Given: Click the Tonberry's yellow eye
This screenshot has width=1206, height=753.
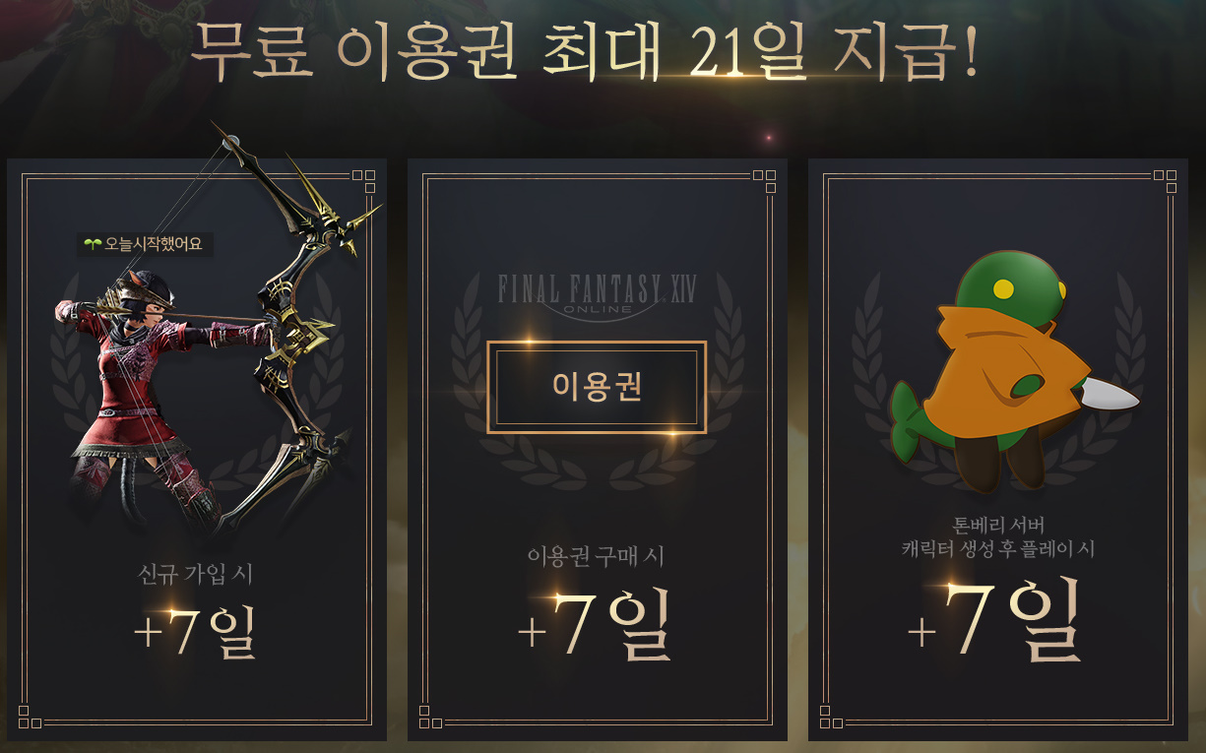Looking at the screenshot, I should (1003, 288).
